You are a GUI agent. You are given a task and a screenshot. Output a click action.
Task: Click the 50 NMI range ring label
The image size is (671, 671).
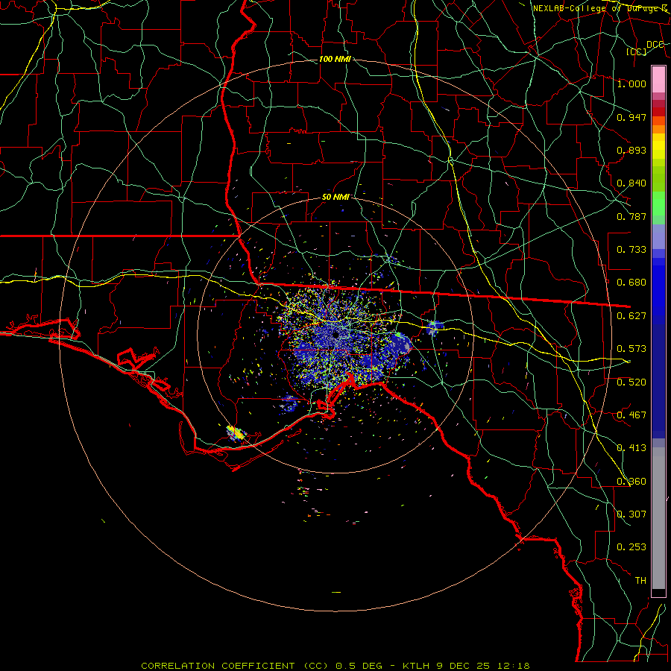pyautogui.click(x=335, y=198)
